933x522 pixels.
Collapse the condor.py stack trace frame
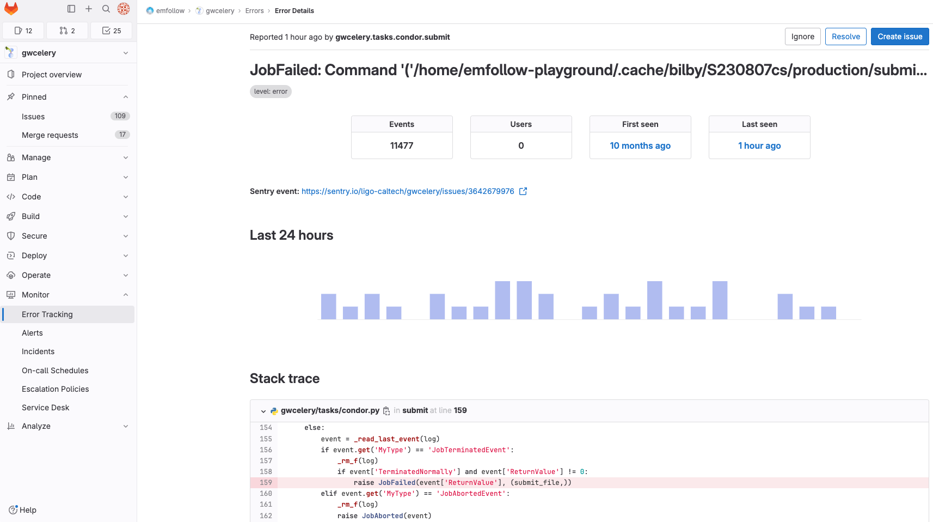point(263,411)
